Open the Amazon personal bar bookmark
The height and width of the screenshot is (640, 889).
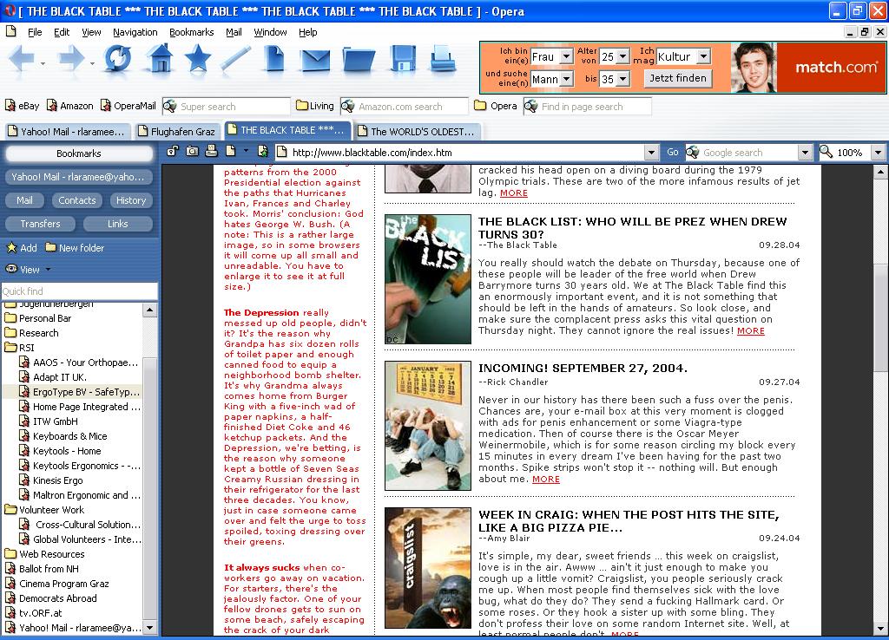click(x=69, y=105)
